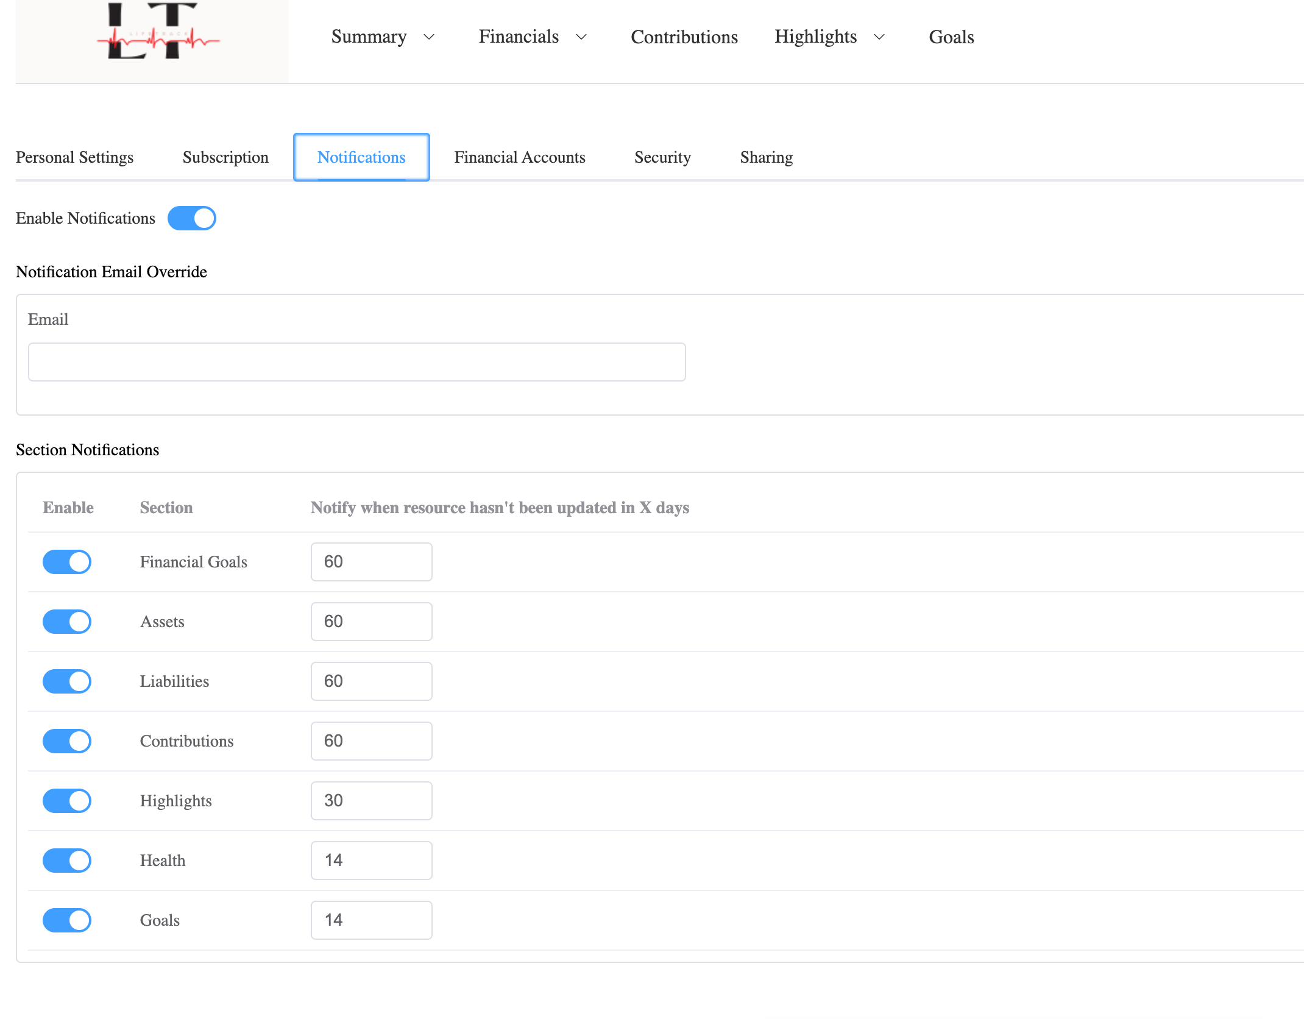Image resolution: width=1304 pixels, height=1019 pixels.
Task: Switch to Financial Accounts tab
Action: coord(519,157)
